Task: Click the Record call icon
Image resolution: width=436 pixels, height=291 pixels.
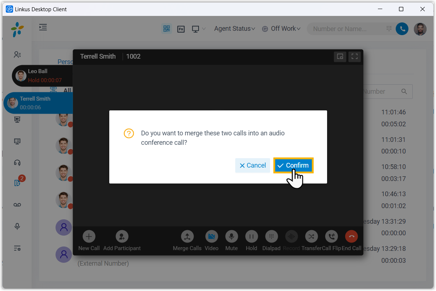Action: point(292,237)
